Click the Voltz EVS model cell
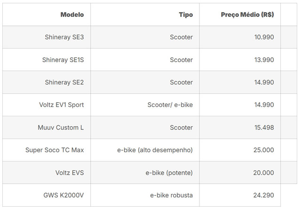Viewport: 301px width, 209px height. point(70,173)
